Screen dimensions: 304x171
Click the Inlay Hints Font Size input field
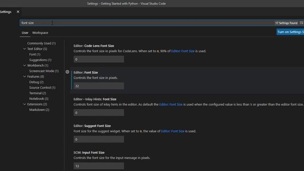[99, 113]
